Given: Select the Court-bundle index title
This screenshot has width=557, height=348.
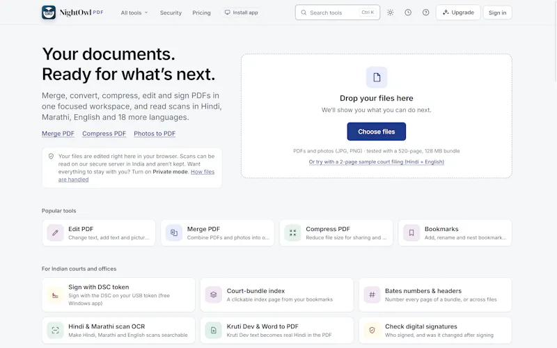Looking at the screenshot, I should tap(256, 291).
